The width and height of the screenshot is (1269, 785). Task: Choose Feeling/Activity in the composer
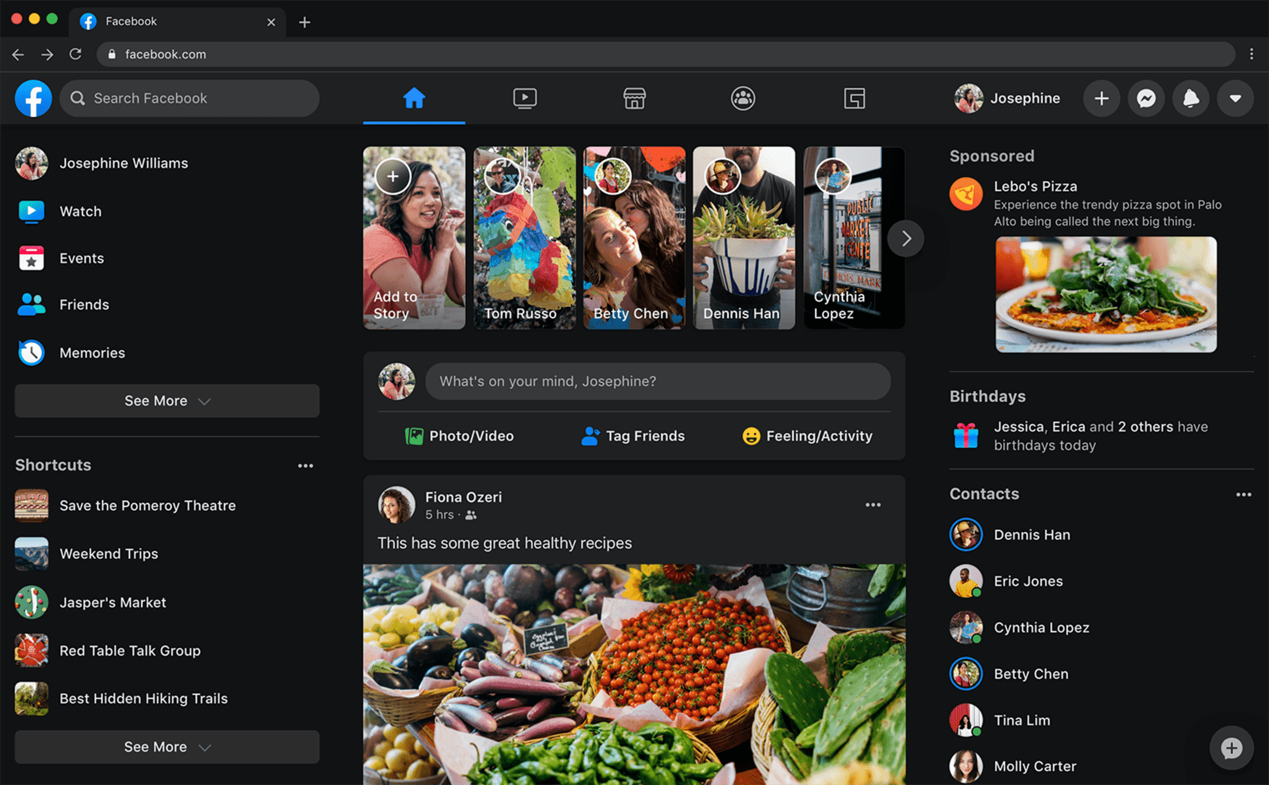pyautogui.click(x=807, y=435)
